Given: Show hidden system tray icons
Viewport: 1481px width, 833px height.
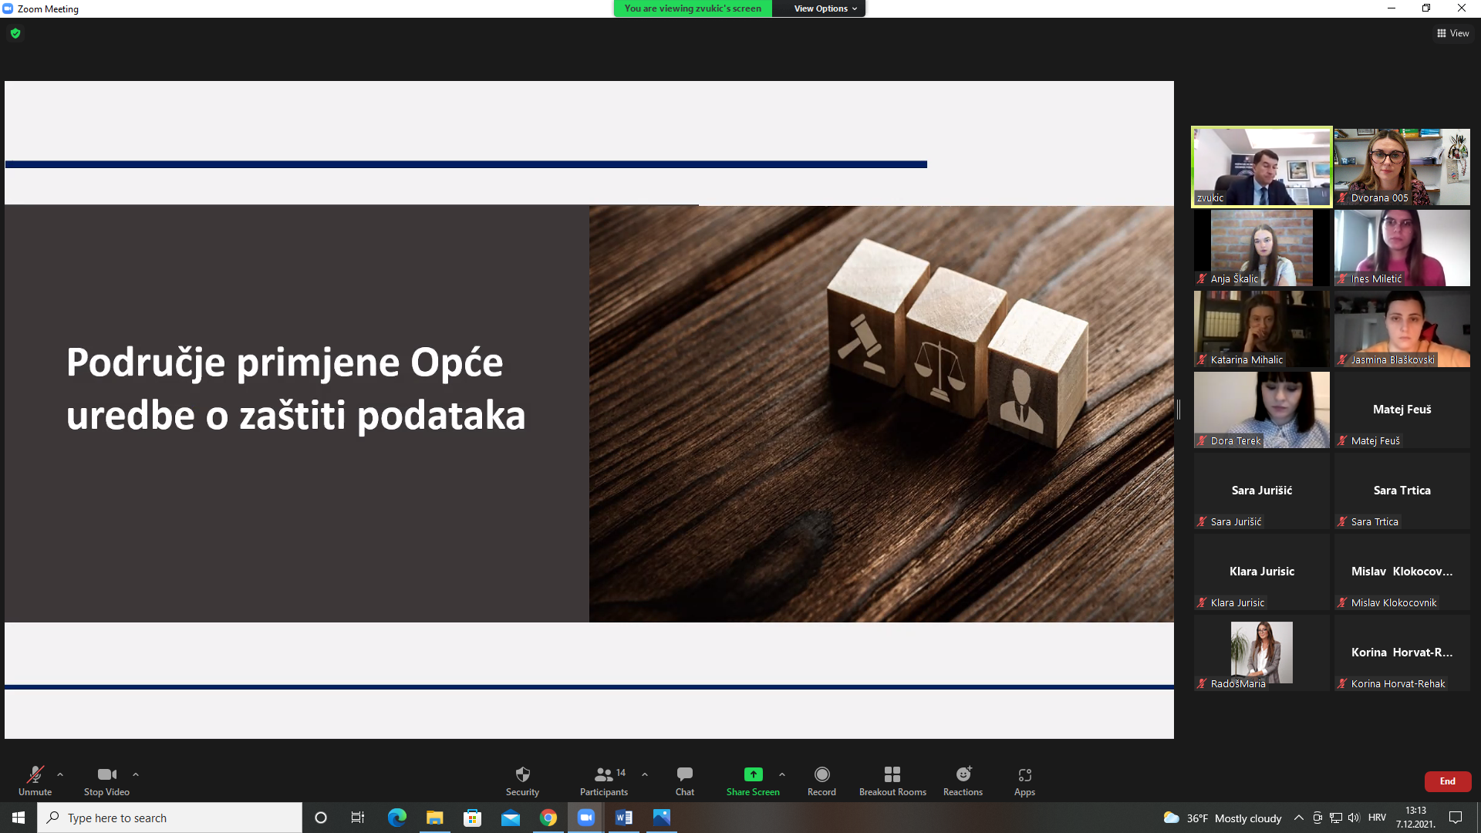Looking at the screenshot, I should pyautogui.click(x=1299, y=818).
